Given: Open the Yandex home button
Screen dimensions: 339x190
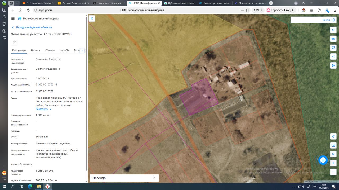Looking at the screenshot, I should point(20,10).
